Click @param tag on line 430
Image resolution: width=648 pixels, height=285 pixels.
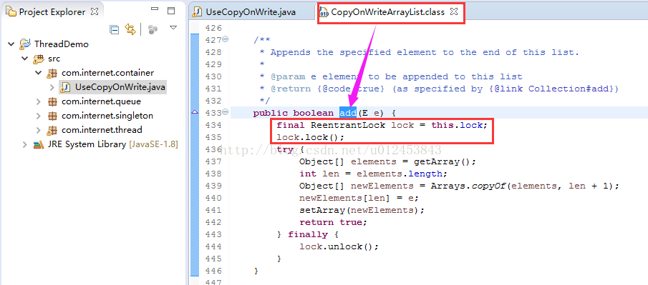pyautogui.click(x=288, y=76)
